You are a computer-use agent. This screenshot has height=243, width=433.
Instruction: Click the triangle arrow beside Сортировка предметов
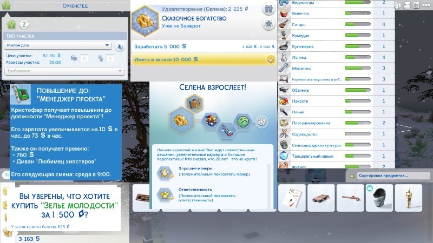click(352, 176)
